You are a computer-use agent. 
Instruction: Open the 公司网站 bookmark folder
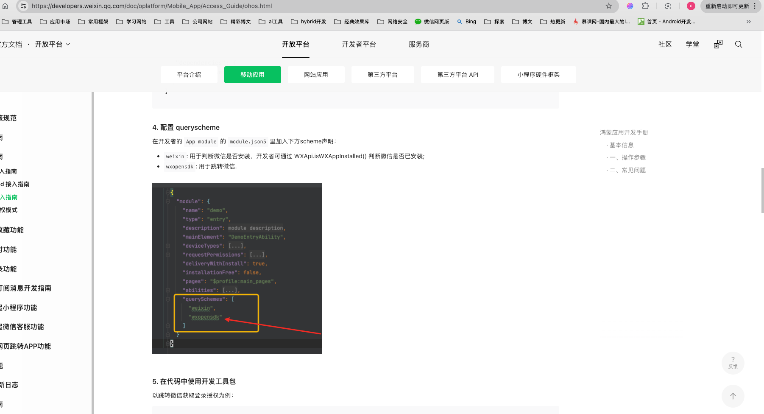click(x=198, y=22)
